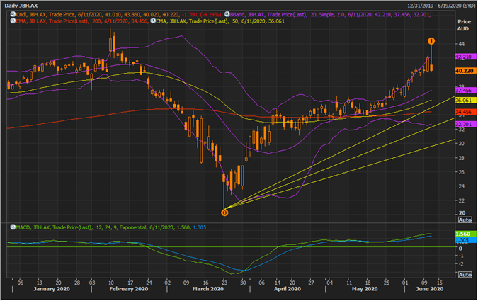Click the BBand legend icon
This screenshot has width=478, height=301.
227,14
